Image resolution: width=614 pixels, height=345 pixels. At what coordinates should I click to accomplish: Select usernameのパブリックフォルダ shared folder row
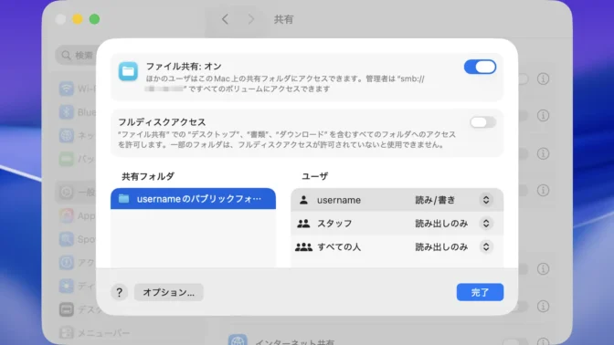click(193, 199)
